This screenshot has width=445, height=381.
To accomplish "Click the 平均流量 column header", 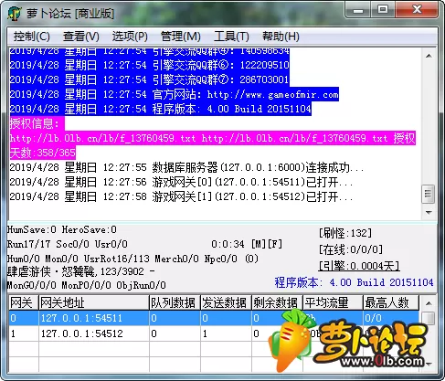I will pyautogui.click(x=333, y=302).
